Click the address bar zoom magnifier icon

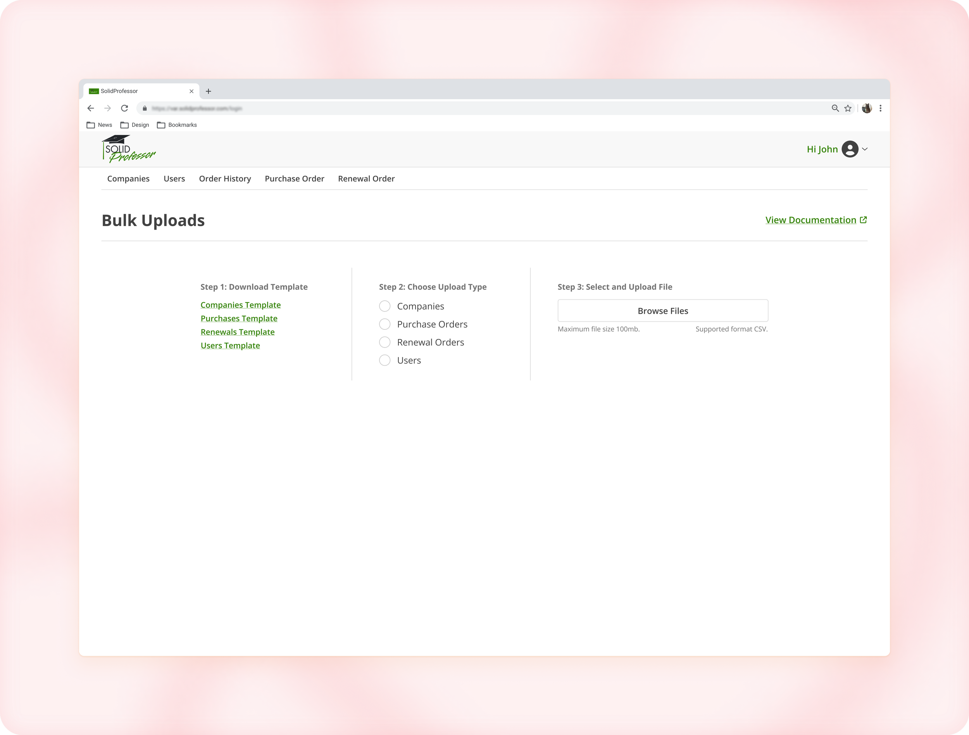click(835, 108)
